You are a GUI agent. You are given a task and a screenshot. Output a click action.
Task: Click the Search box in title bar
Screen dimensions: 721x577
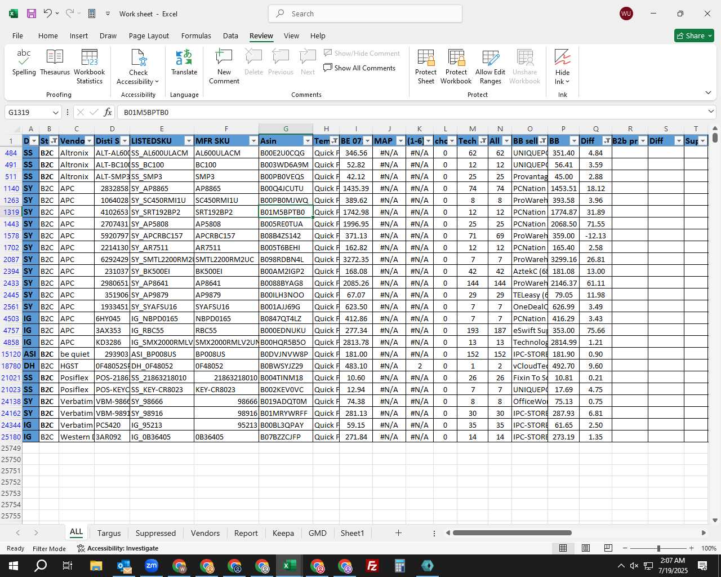(365, 14)
